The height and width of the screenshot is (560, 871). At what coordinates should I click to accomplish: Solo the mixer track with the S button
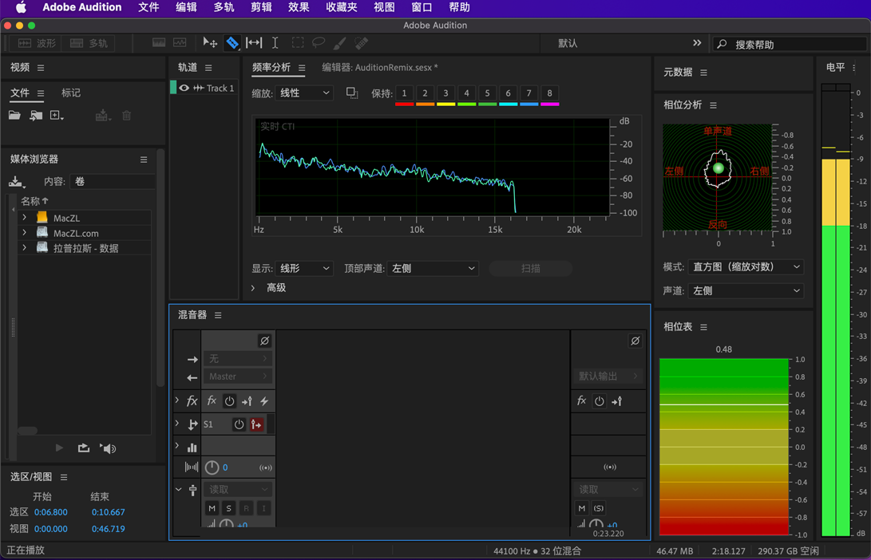pos(228,508)
